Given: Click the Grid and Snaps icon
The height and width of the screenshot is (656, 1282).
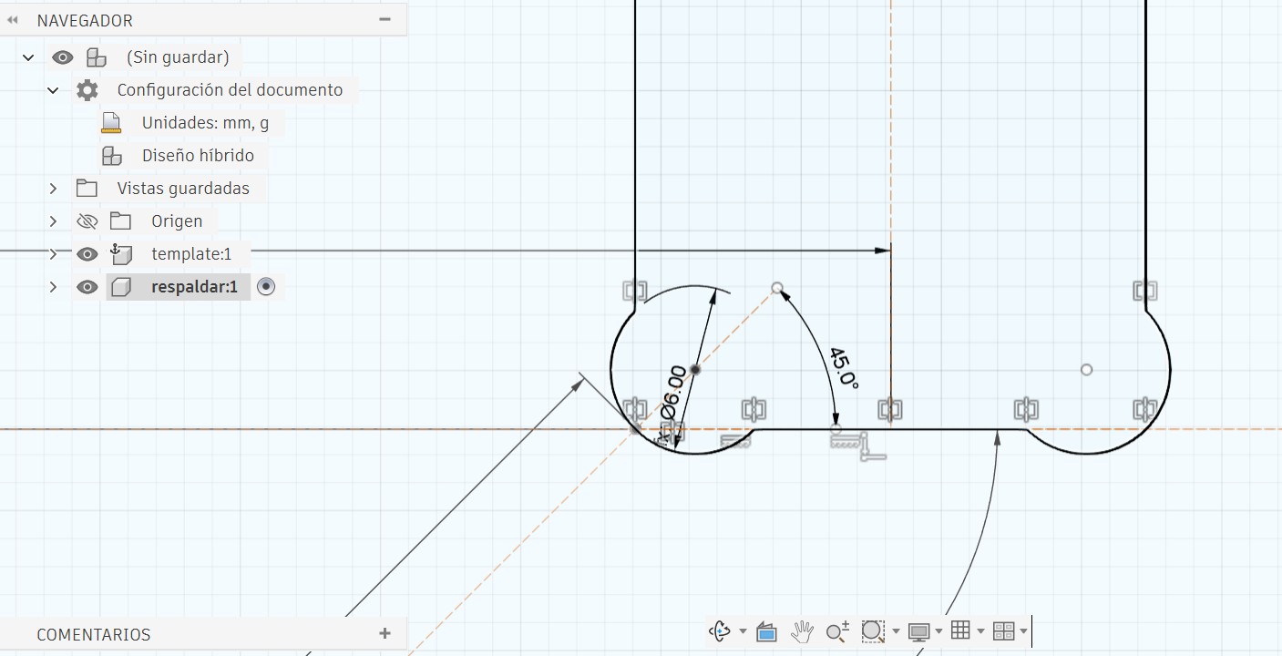Looking at the screenshot, I should tap(959, 630).
